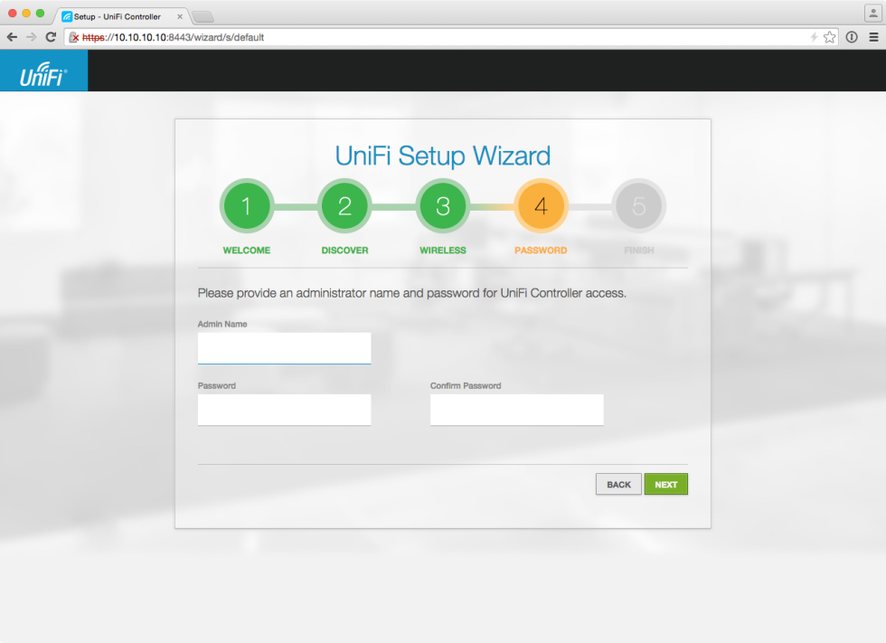
Task: Click inside the Admin Name field
Action: 284,348
